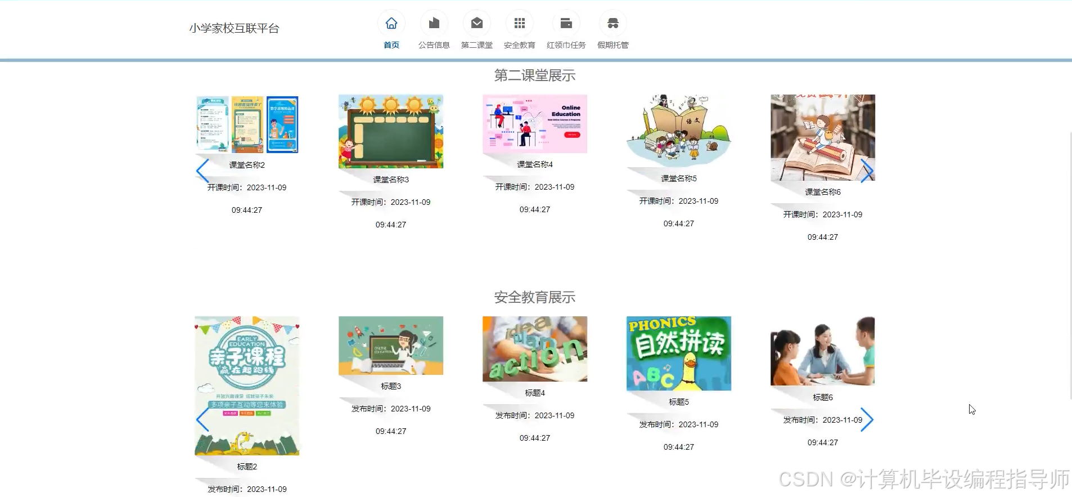Open the 标题4 action thumbnail
This screenshot has height=497, width=1072.
point(535,349)
